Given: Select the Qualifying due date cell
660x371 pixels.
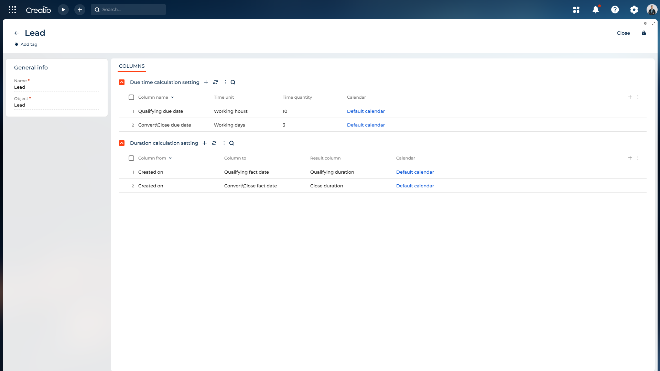Looking at the screenshot, I should [x=161, y=111].
